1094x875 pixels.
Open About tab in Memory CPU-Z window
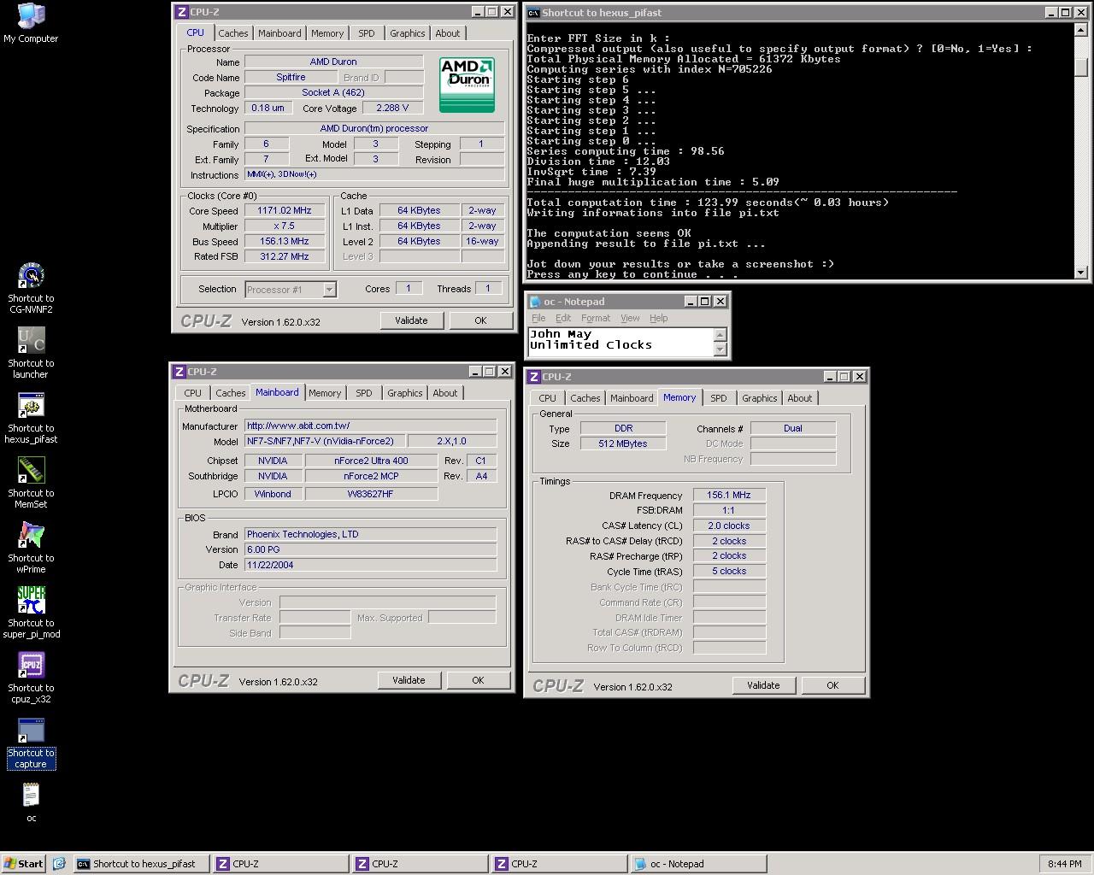click(x=800, y=398)
